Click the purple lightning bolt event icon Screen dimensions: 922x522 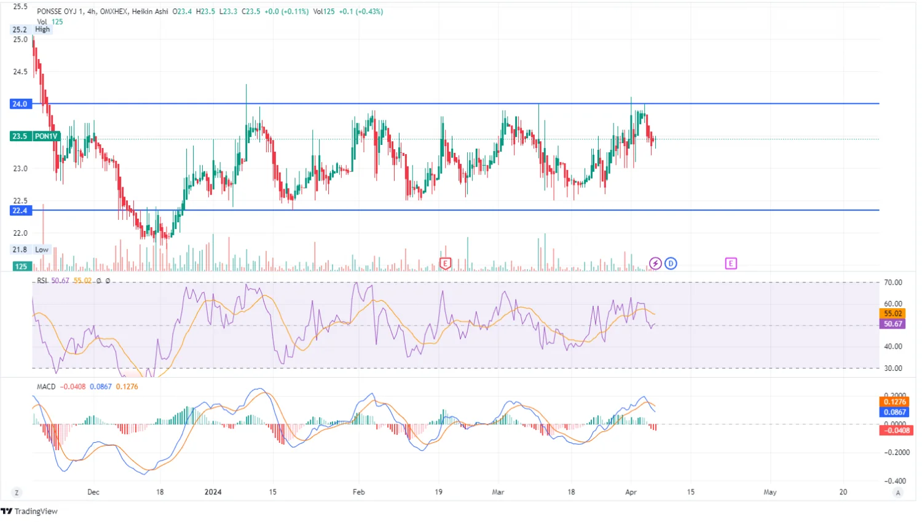655,263
